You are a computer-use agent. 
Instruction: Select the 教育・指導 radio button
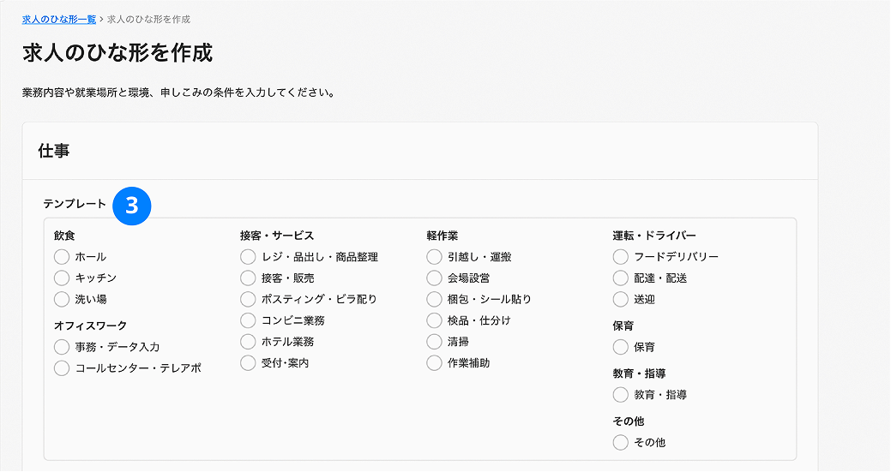(621, 394)
